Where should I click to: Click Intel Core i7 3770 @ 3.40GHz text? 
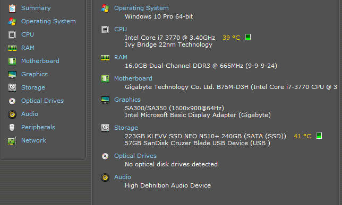[170, 38]
